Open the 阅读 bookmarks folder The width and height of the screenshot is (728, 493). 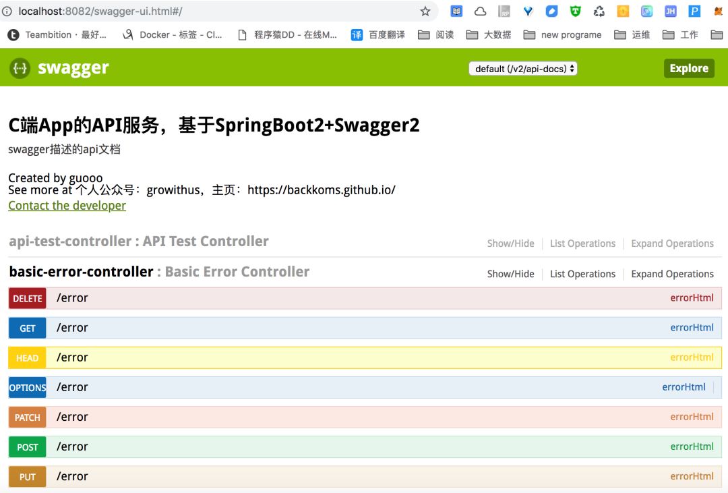pyautogui.click(x=435, y=35)
